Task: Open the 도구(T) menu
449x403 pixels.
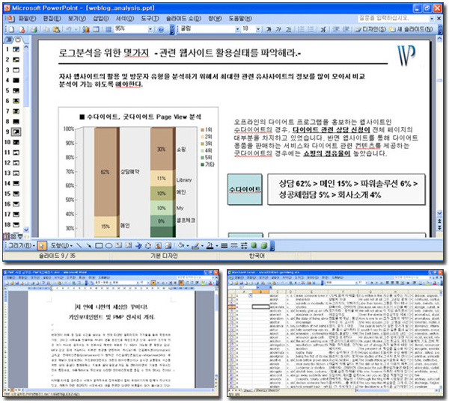Action: [x=150, y=19]
